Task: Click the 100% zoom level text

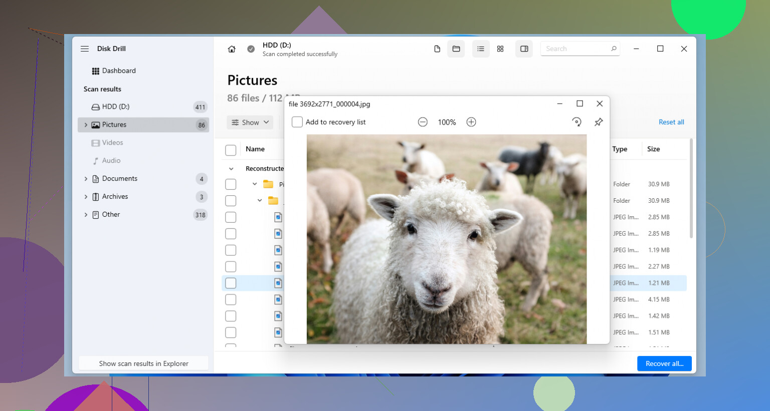Action: pos(447,122)
